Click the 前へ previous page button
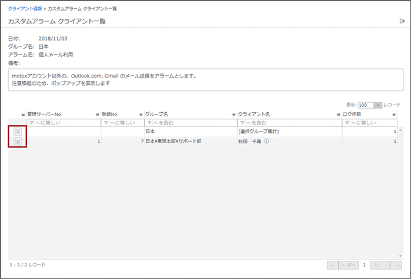411x279 pixels. click(349, 265)
